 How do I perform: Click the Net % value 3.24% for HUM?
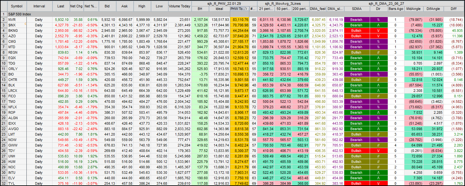(x=91, y=162)
